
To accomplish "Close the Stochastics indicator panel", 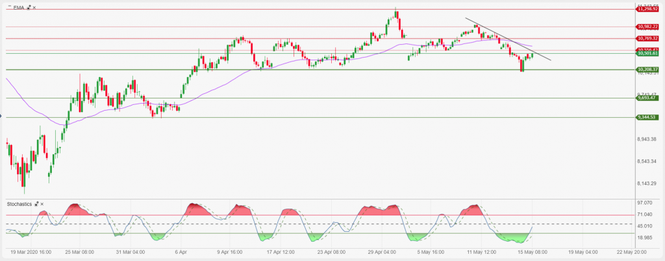I will tap(42, 204).
